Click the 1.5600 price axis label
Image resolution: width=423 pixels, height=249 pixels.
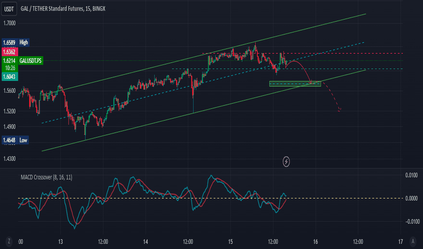click(x=10, y=91)
